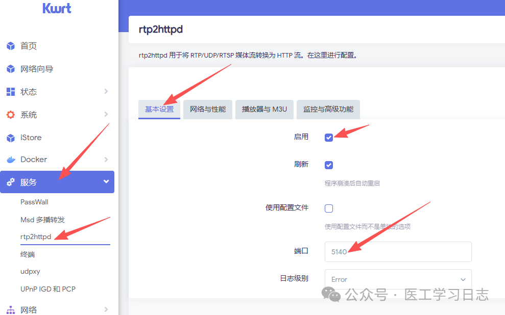Select the 服务 services icon
The width and height of the screenshot is (505, 315).
point(11,181)
